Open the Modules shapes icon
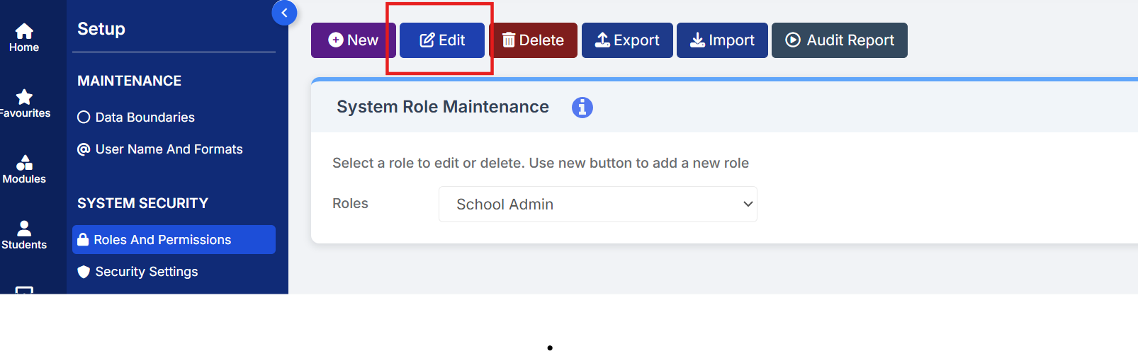Screen dimensions: 1138x351 (x=24, y=163)
